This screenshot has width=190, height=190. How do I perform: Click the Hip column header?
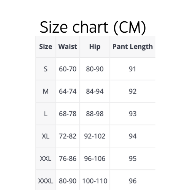[95, 47]
